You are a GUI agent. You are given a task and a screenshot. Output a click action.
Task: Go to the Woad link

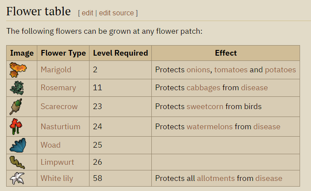tap(50, 145)
